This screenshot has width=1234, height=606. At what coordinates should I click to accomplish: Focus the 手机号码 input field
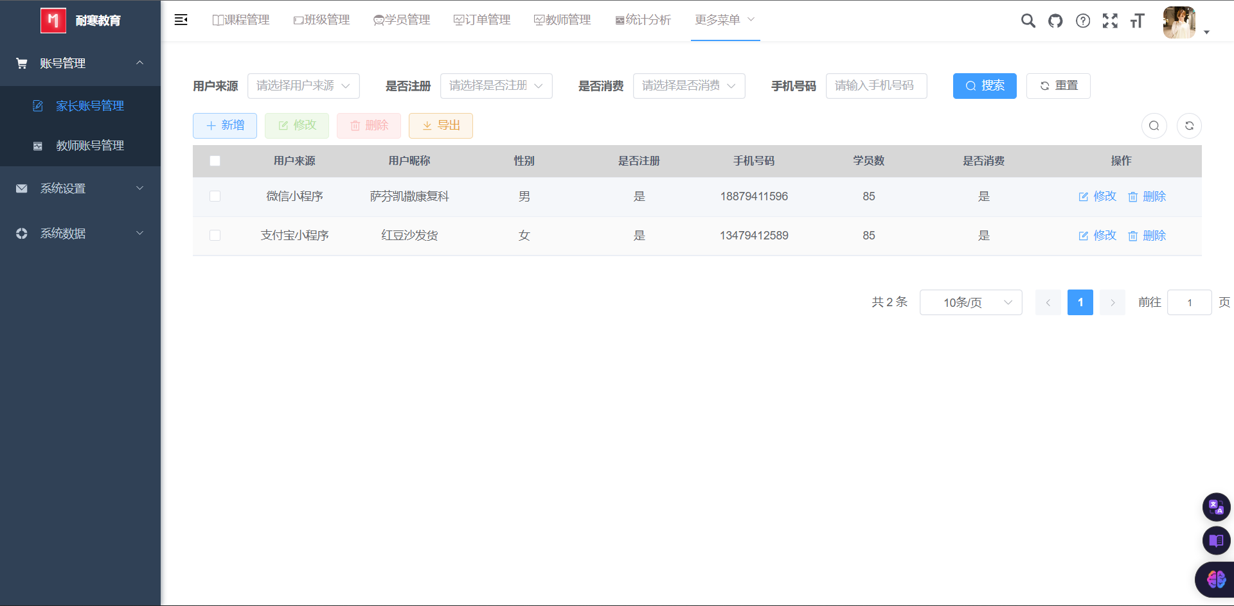tap(877, 86)
